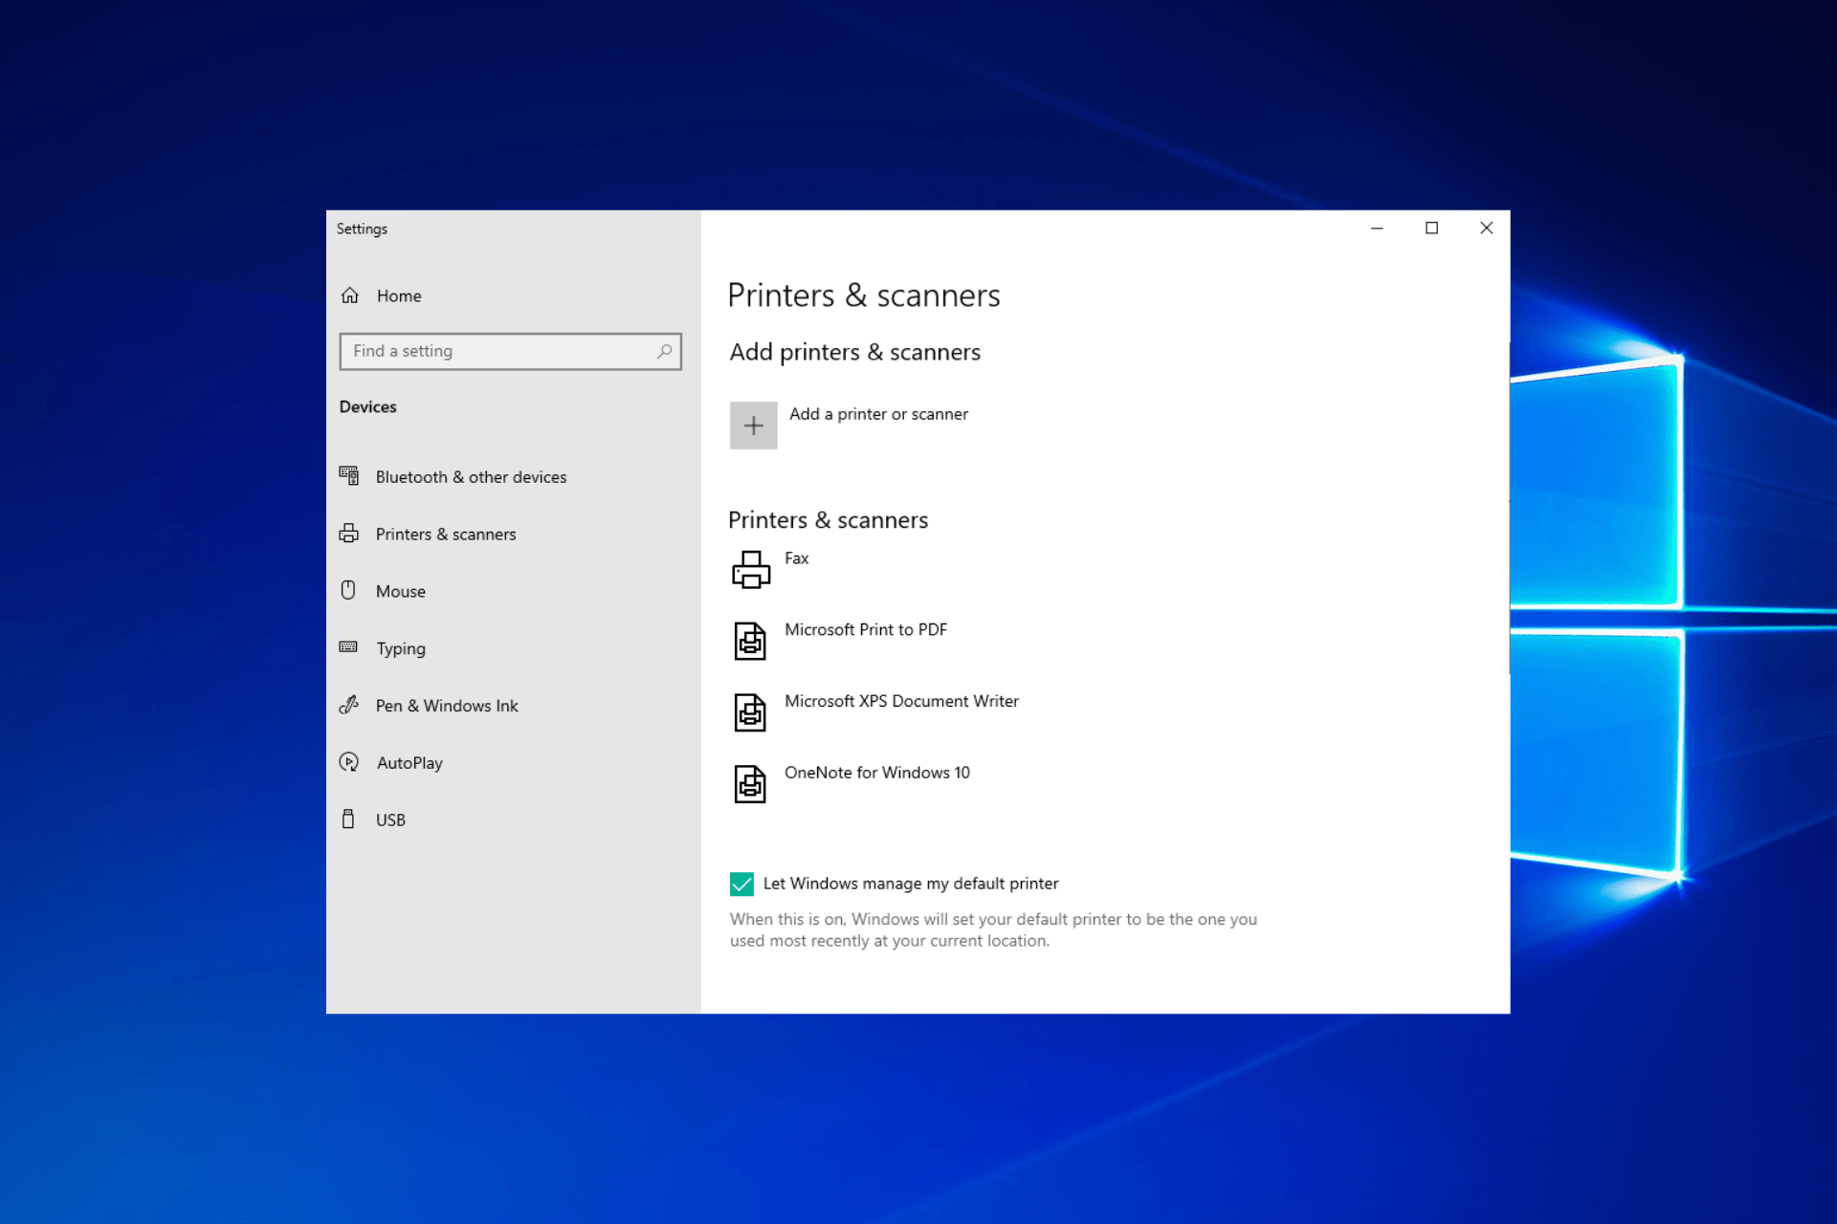Select the Pen & Windows Ink icon
1837x1224 pixels.
pos(350,706)
